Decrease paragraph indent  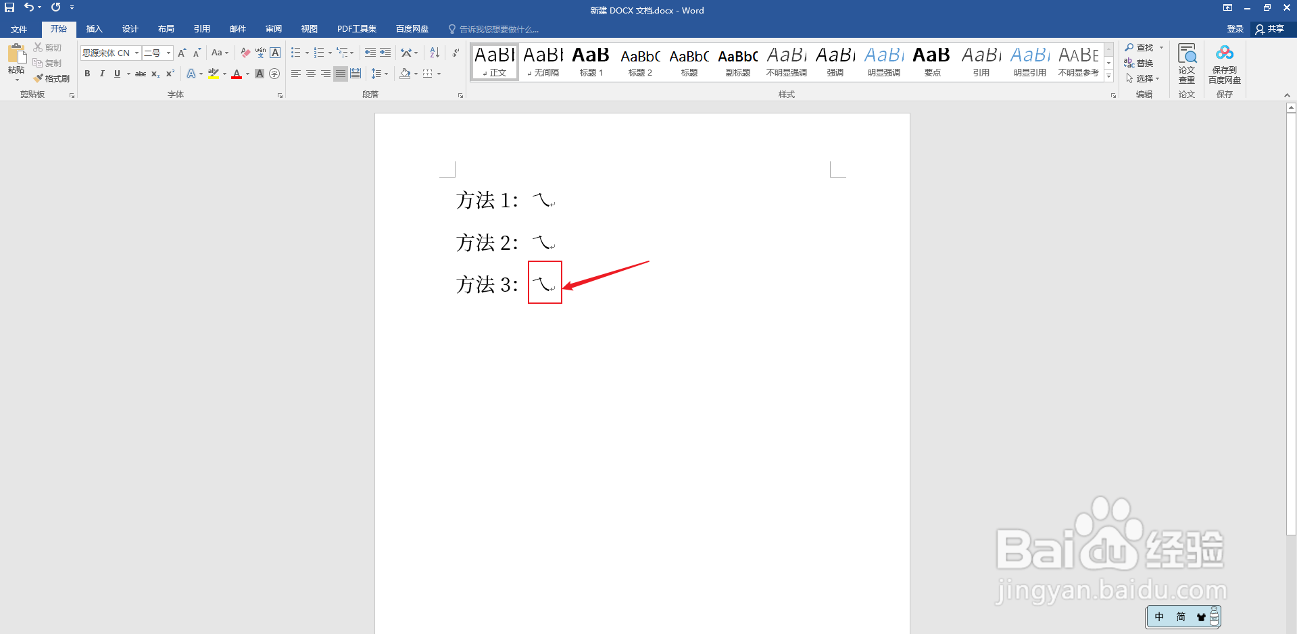370,53
